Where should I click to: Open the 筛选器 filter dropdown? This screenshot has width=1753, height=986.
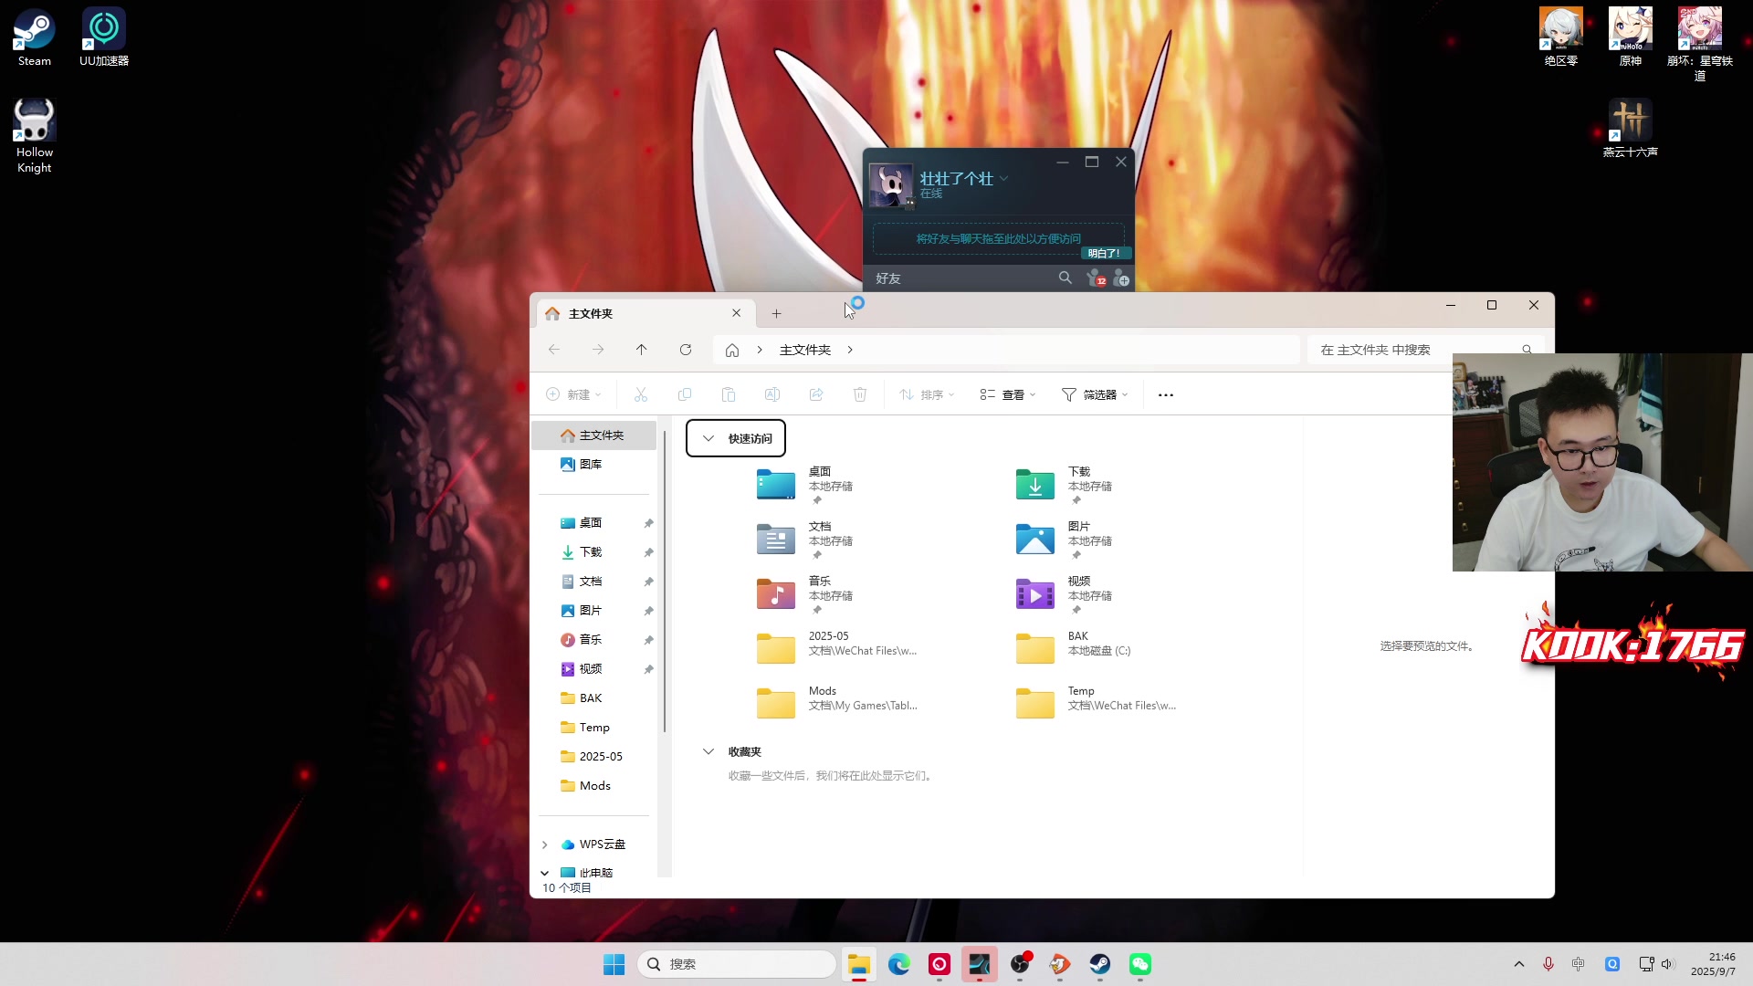pyautogui.click(x=1095, y=394)
